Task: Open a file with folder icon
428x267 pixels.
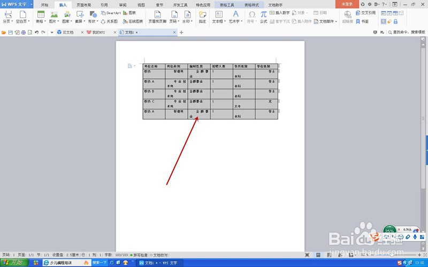Action: coord(4,33)
